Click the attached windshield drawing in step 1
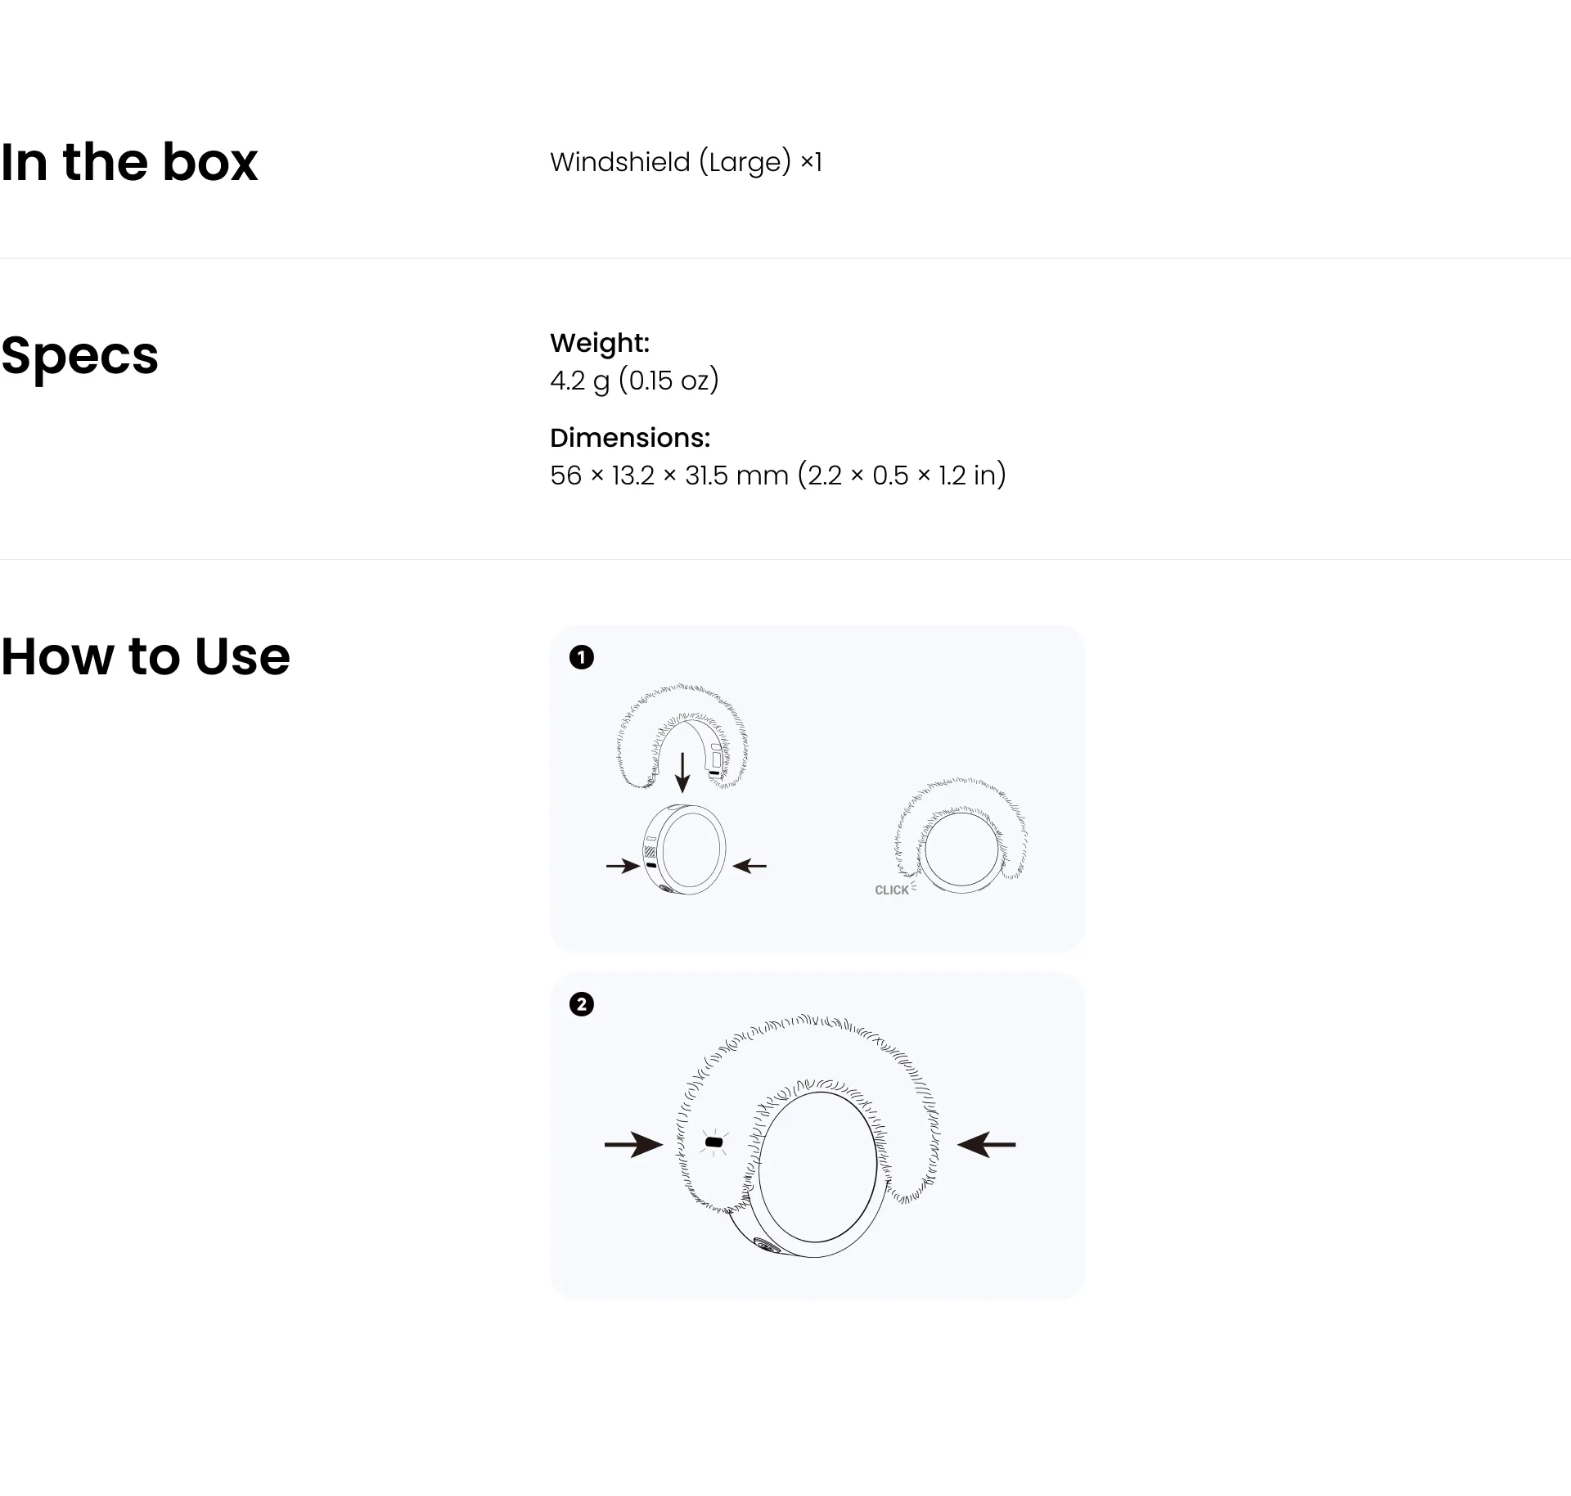 click(961, 835)
